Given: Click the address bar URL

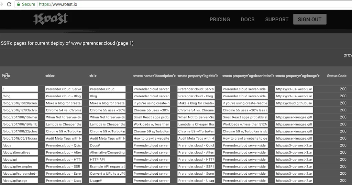Looking at the screenshot, I should 58,4.
